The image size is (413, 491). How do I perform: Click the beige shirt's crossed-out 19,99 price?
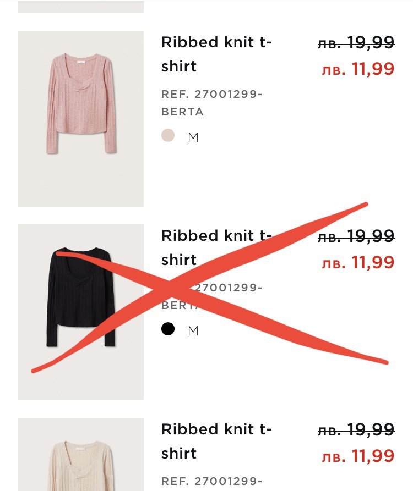pos(356,429)
